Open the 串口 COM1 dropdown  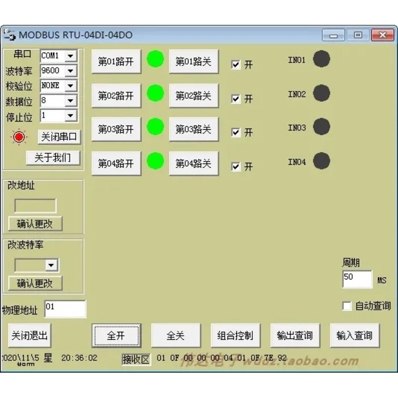point(71,56)
